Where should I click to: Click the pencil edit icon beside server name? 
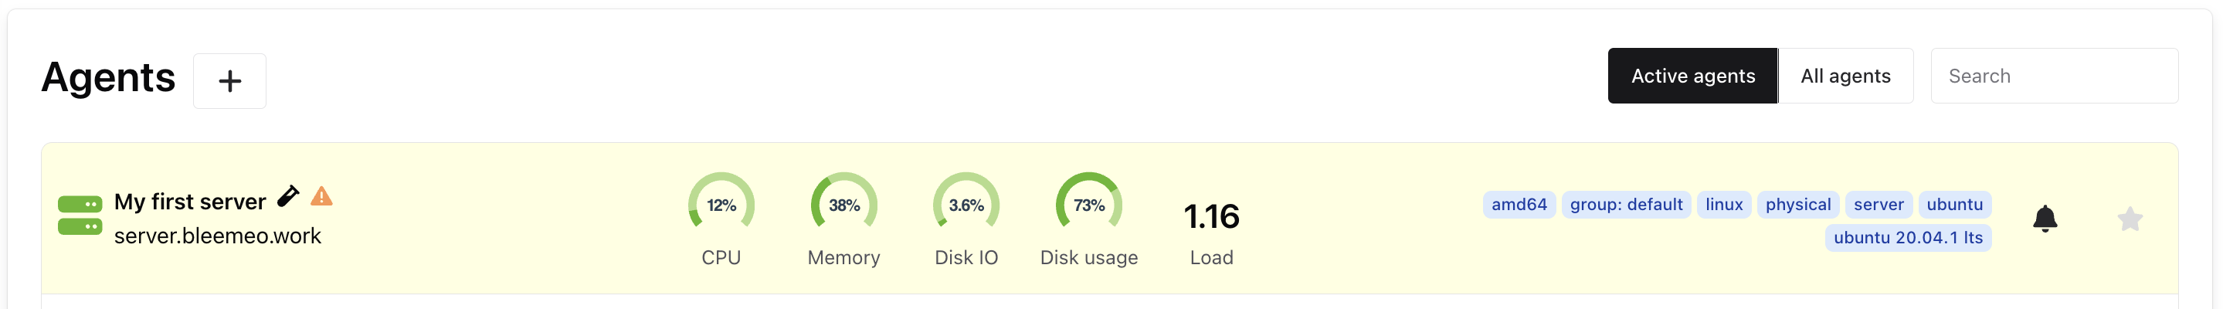(288, 197)
